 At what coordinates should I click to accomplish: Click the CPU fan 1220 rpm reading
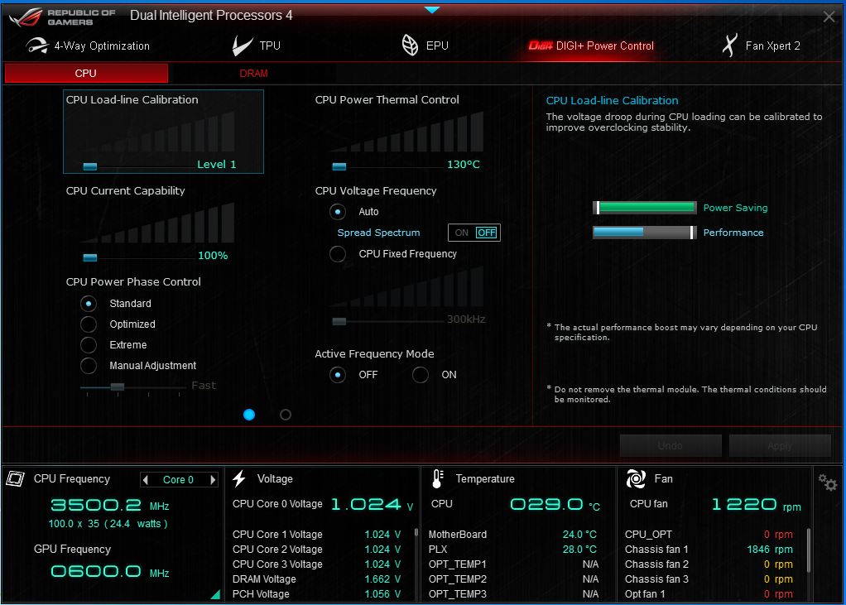(757, 505)
